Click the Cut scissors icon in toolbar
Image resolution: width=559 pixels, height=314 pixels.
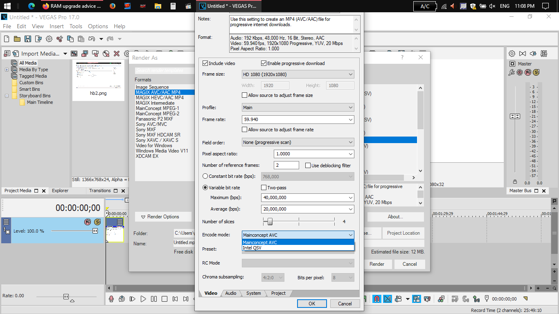pyautogui.click(x=60, y=39)
